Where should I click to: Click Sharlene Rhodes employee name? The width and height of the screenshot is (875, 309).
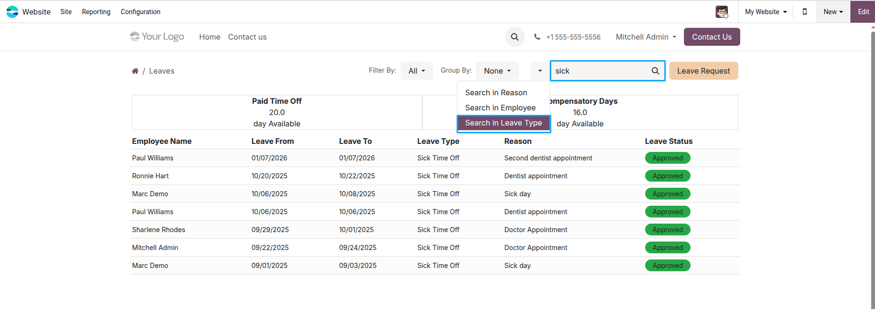pos(158,230)
